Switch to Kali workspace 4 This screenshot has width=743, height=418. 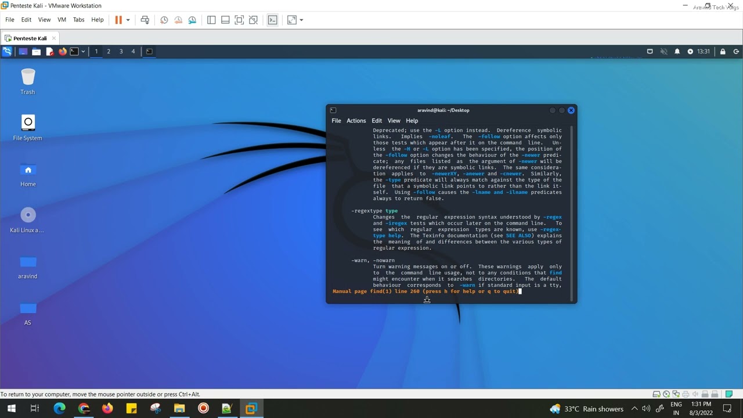(x=133, y=51)
